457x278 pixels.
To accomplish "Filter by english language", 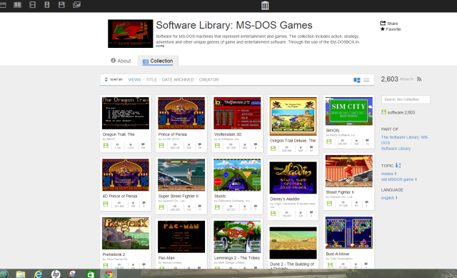I will (387, 198).
